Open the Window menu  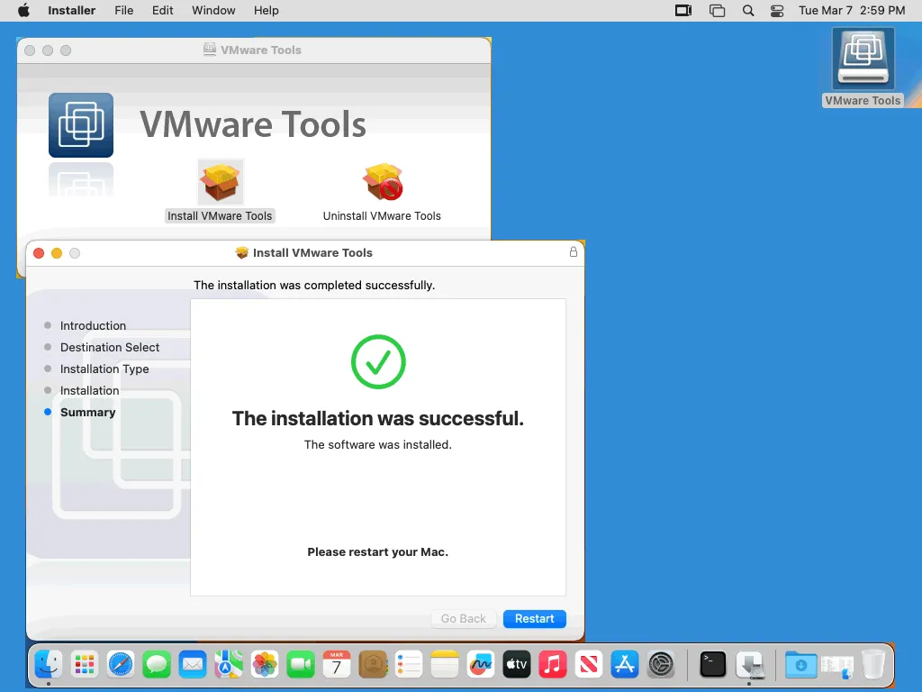tap(213, 11)
